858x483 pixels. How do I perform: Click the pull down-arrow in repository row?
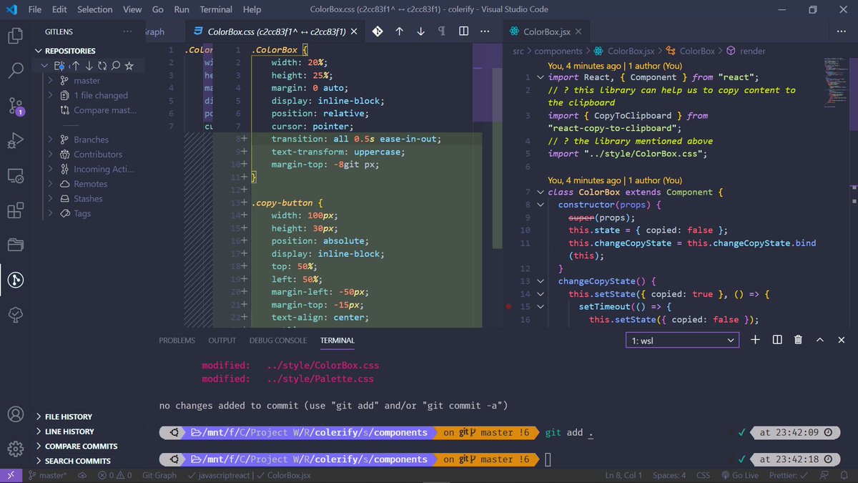(x=89, y=66)
